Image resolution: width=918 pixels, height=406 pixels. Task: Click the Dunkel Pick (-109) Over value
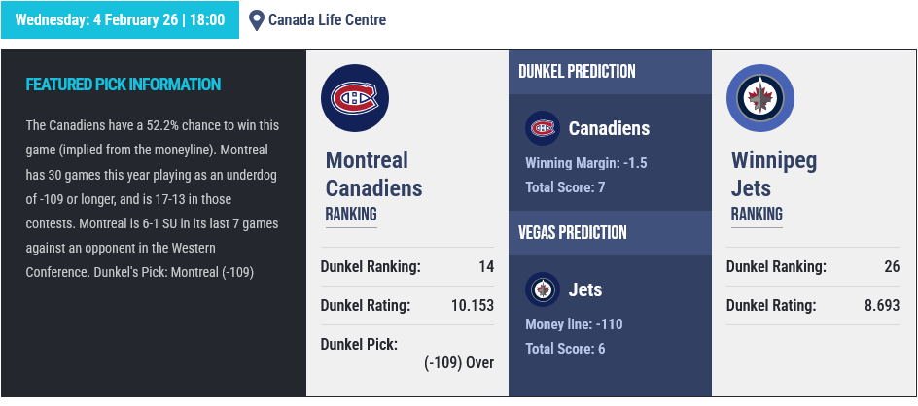(x=459, y=362)
